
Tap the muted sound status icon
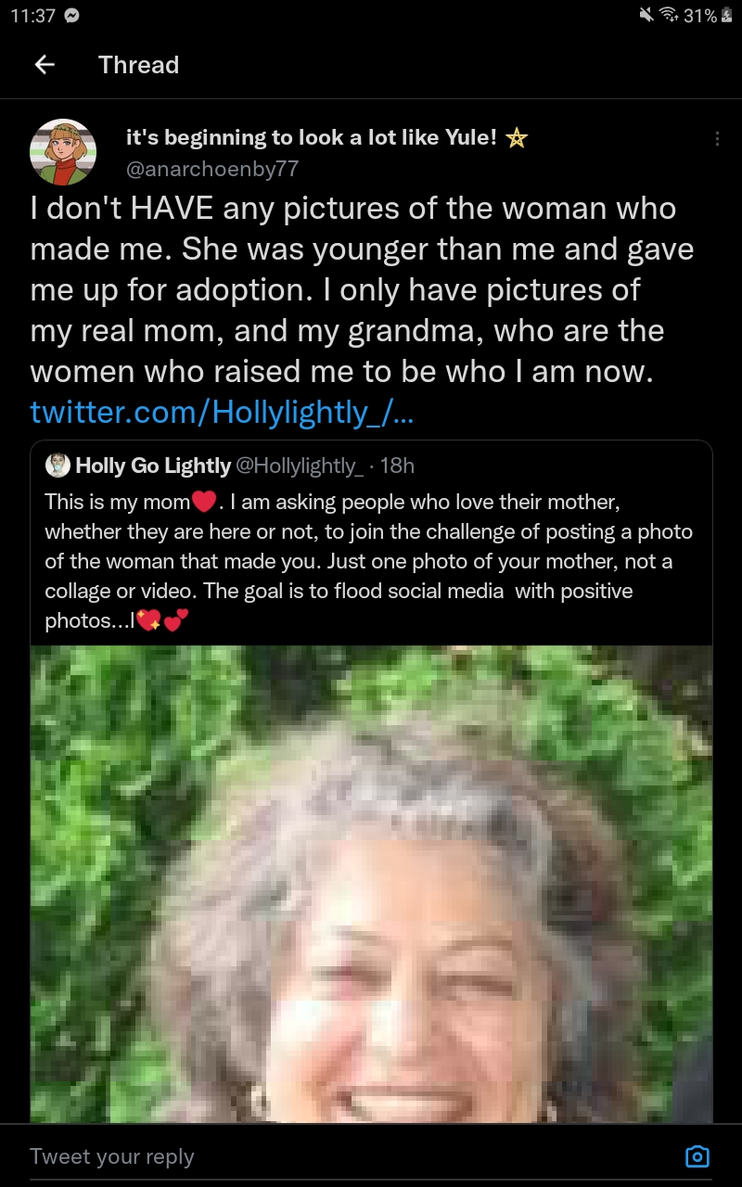[646, 16]
